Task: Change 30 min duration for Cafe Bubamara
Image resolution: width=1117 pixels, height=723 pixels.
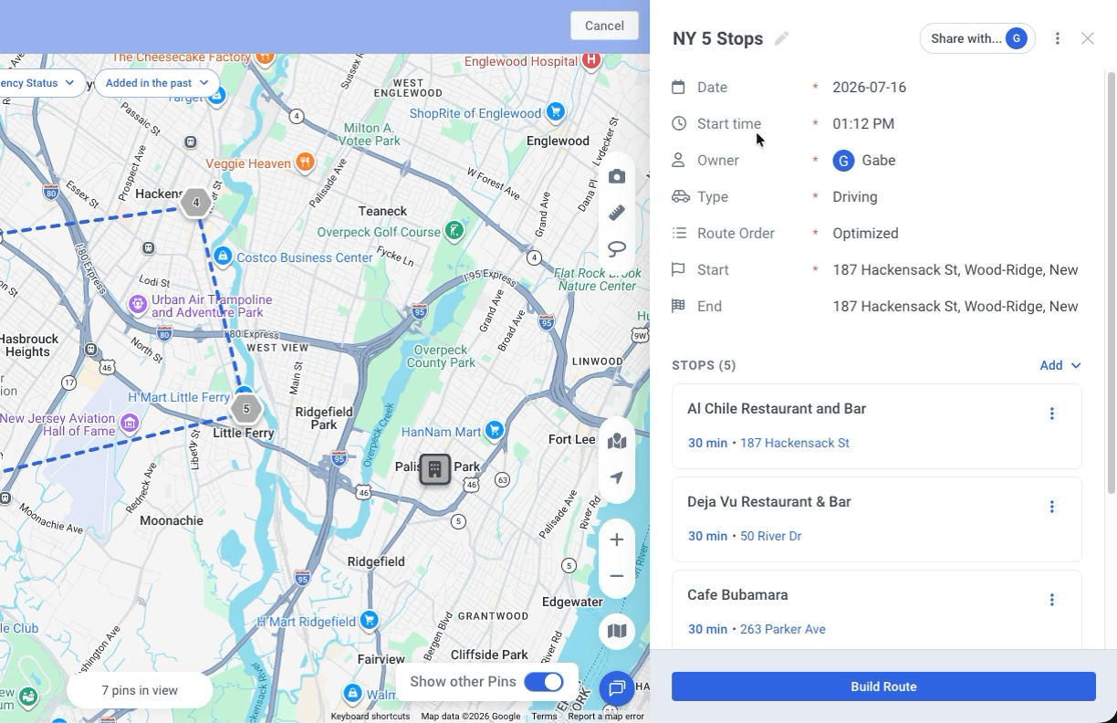Action: (x=707, y=629)
